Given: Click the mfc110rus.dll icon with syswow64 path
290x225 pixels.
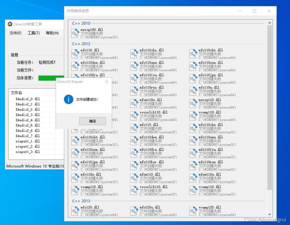Looking at the screenshot, I should tap(134, 91).
